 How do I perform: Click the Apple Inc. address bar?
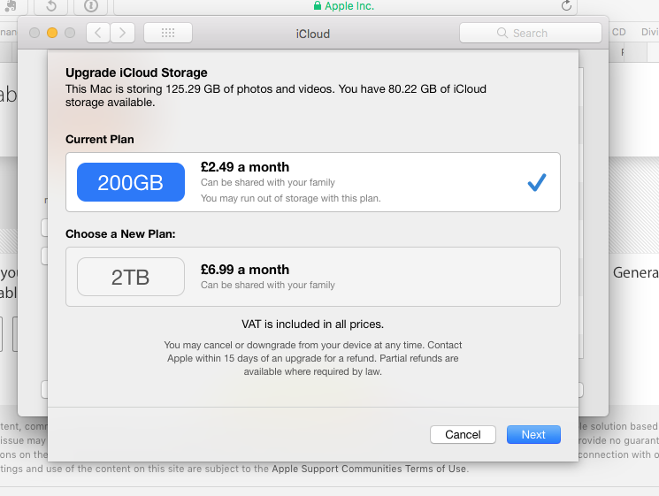[x=349, y=6]
